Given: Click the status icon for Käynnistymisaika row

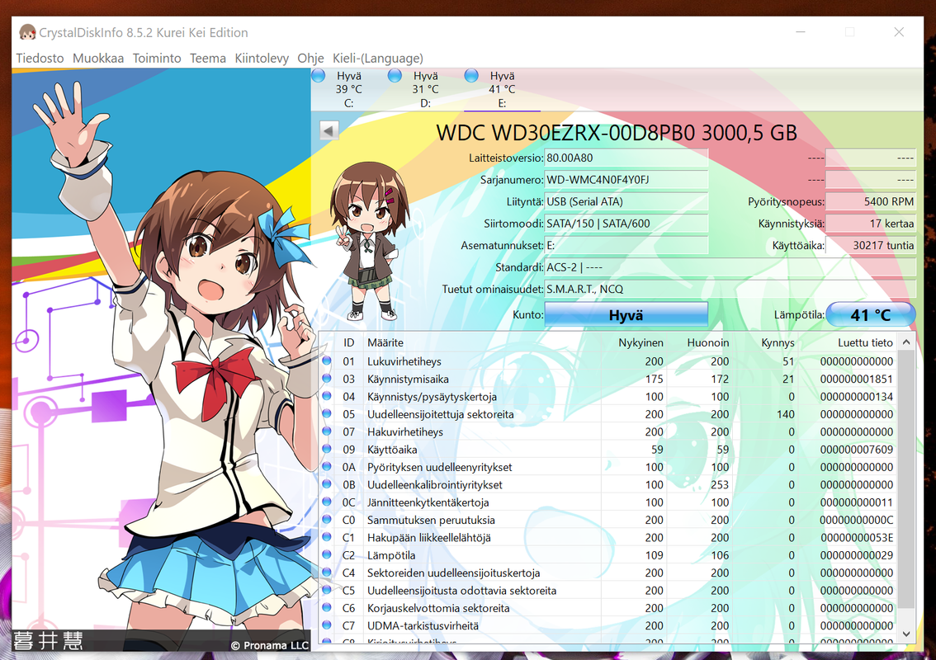Looking at the screenshot, I should coord(327,379).
